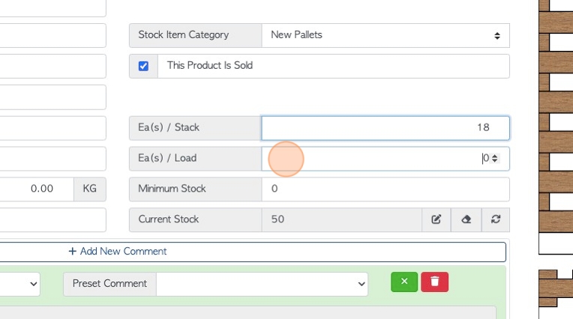The width and height of the screenshot is (573, 319).
Task: Click the weight field showing 0.00
Action: [x=37, y=189]
